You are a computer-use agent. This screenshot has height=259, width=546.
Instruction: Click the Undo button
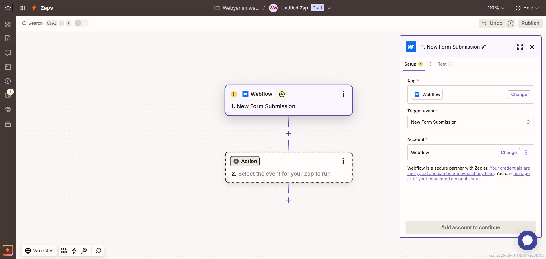[492, 23]
